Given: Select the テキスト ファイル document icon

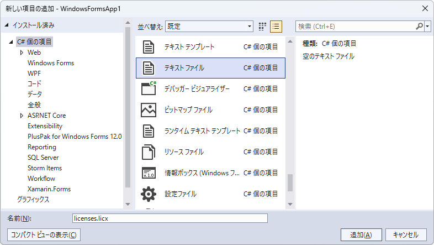Looking at the screenshot, I should [x=148, y=68].
